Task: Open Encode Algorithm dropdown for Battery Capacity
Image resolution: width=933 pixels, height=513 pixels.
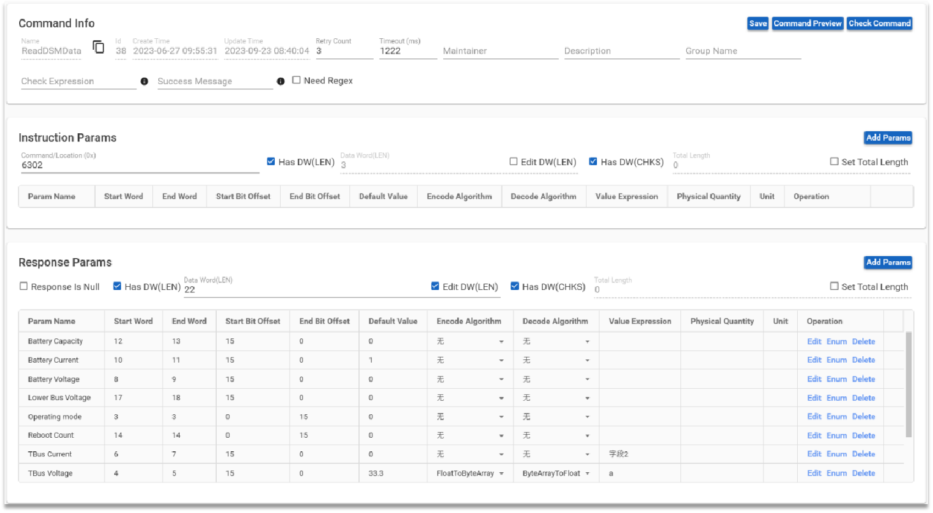Action: pos(470,342)
